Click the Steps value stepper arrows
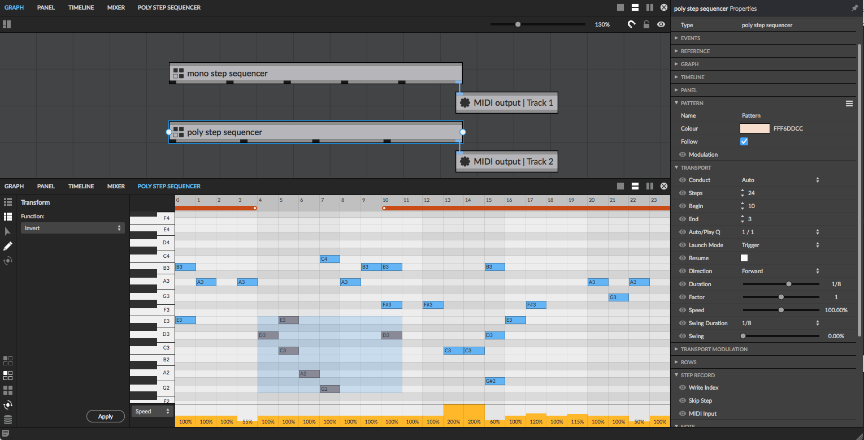The width and height of the screenshot is (864, 440). pyautogui.click(x=743, y=193)
